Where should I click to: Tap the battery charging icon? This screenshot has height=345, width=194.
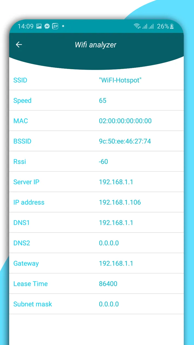coord(172,26)
